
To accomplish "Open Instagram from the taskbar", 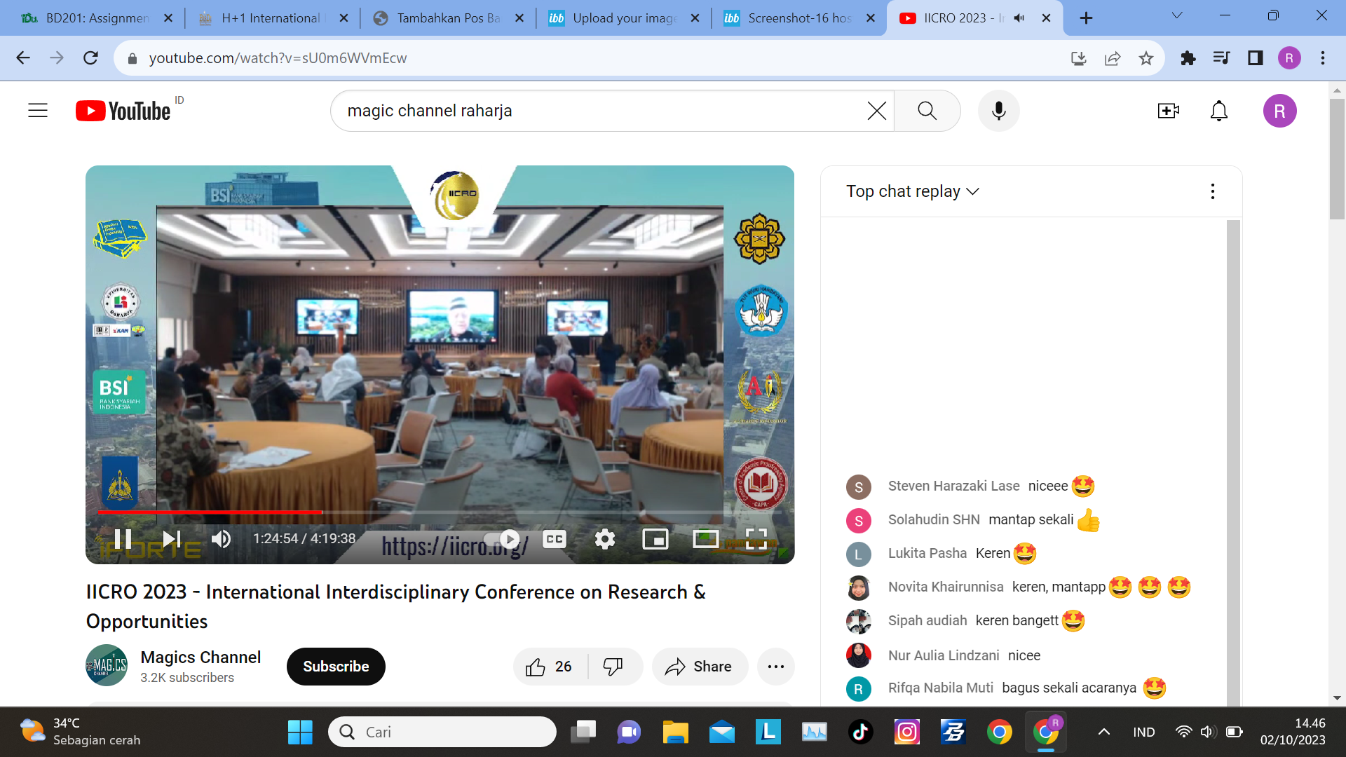I will 906,732.
